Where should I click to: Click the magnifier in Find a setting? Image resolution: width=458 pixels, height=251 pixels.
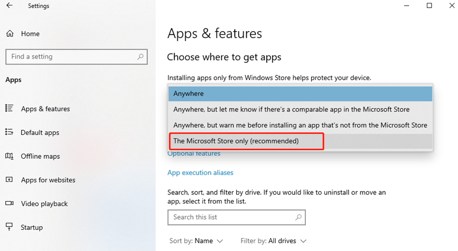pos(140,57)
